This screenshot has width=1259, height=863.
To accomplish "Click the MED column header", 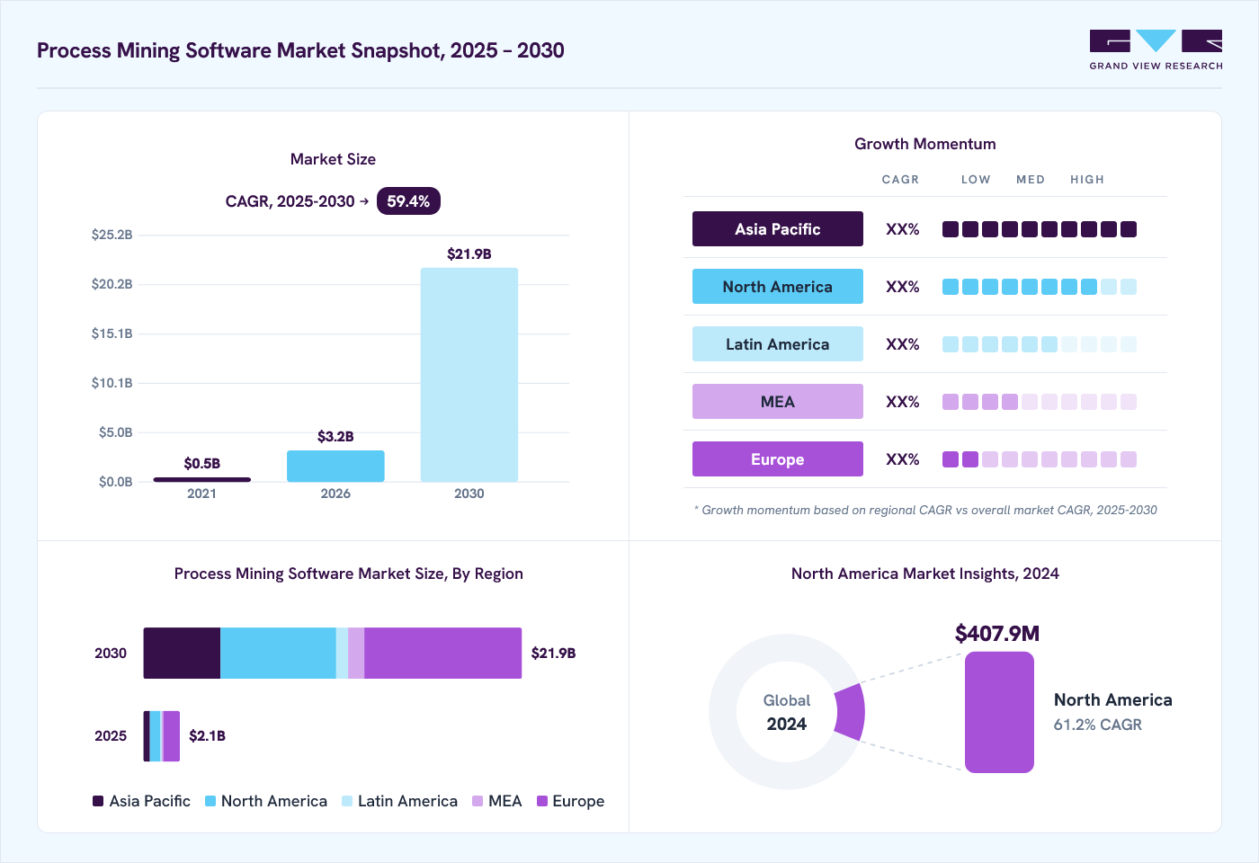I will (1031, 180).
